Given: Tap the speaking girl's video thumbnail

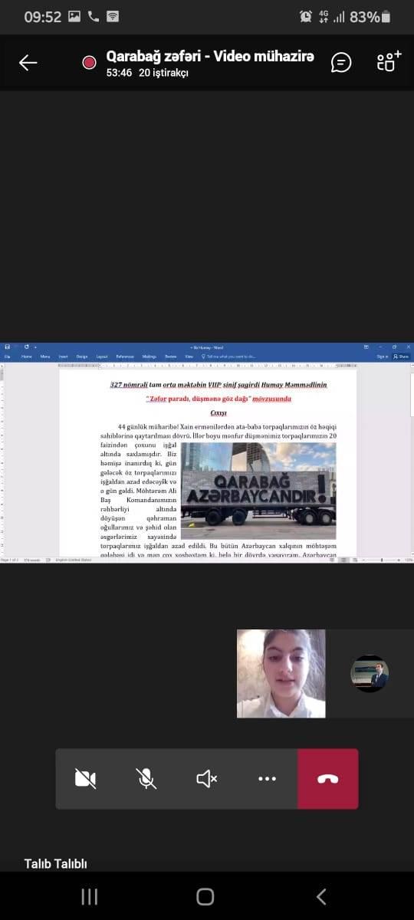Looking at the screenshot, I should click(281, 673).
